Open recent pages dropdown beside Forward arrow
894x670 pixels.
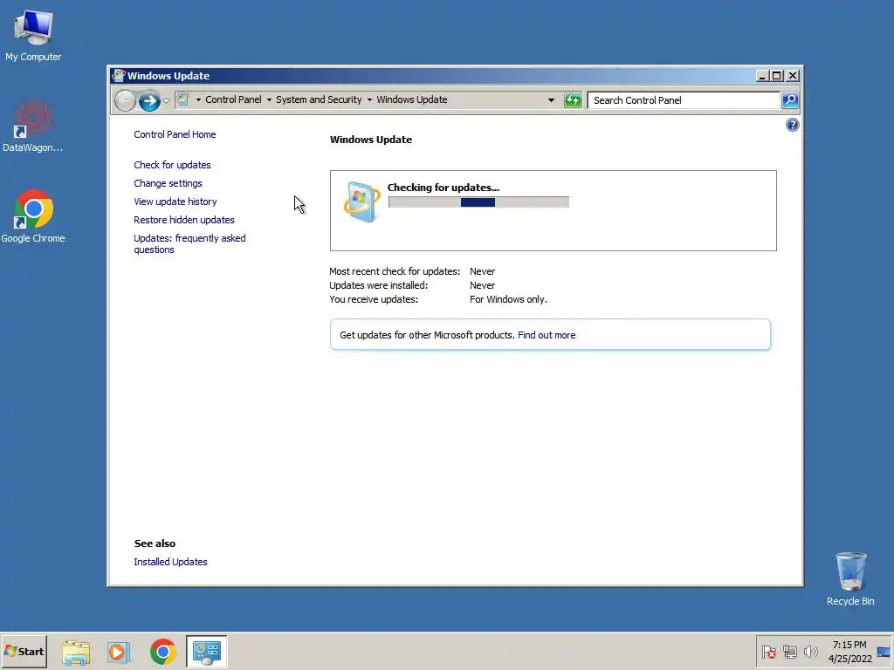click(x=166, y=101)
